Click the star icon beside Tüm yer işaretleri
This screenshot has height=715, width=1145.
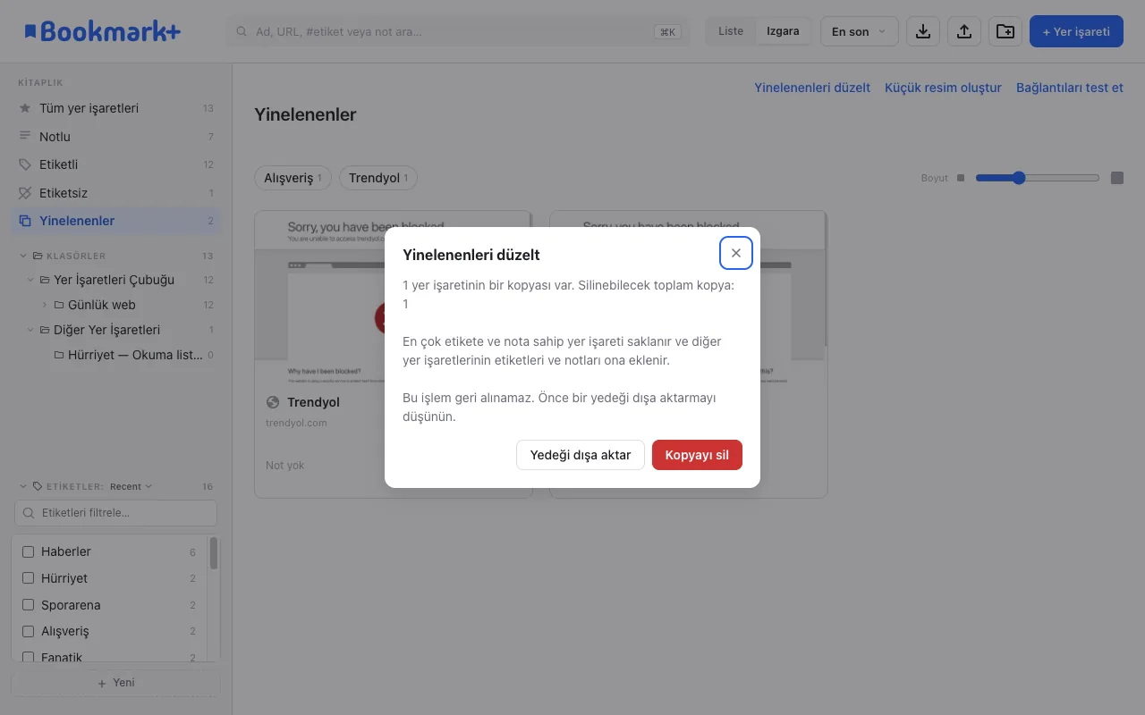25,108
